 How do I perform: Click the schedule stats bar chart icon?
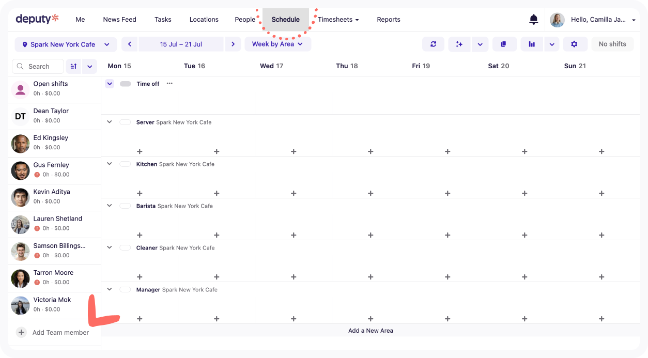tap(532, 44)
